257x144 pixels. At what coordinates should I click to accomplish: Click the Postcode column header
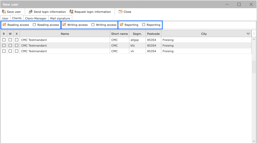153,34
